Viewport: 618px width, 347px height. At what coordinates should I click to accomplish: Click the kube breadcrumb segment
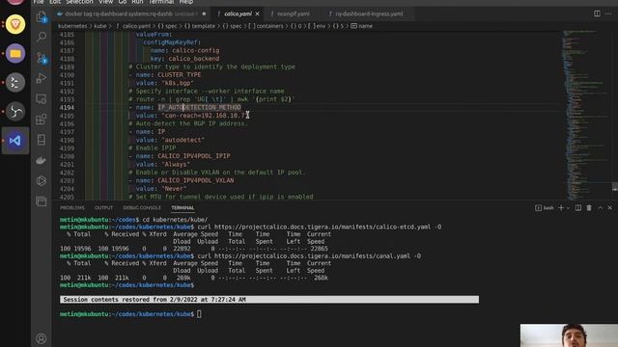(100, 26)
